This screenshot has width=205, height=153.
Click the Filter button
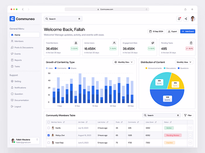click(x=188, y=115)
